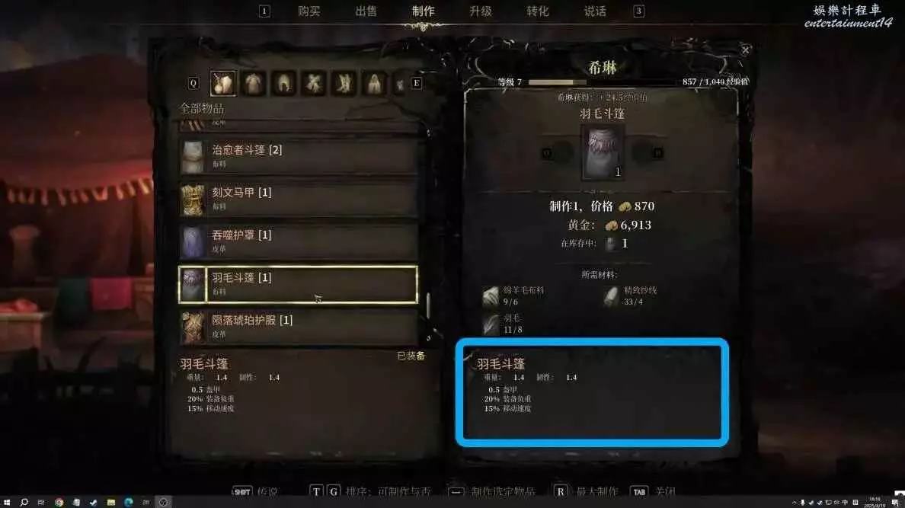
Task: Select the helmet category icon
Action: coord(284,84)
